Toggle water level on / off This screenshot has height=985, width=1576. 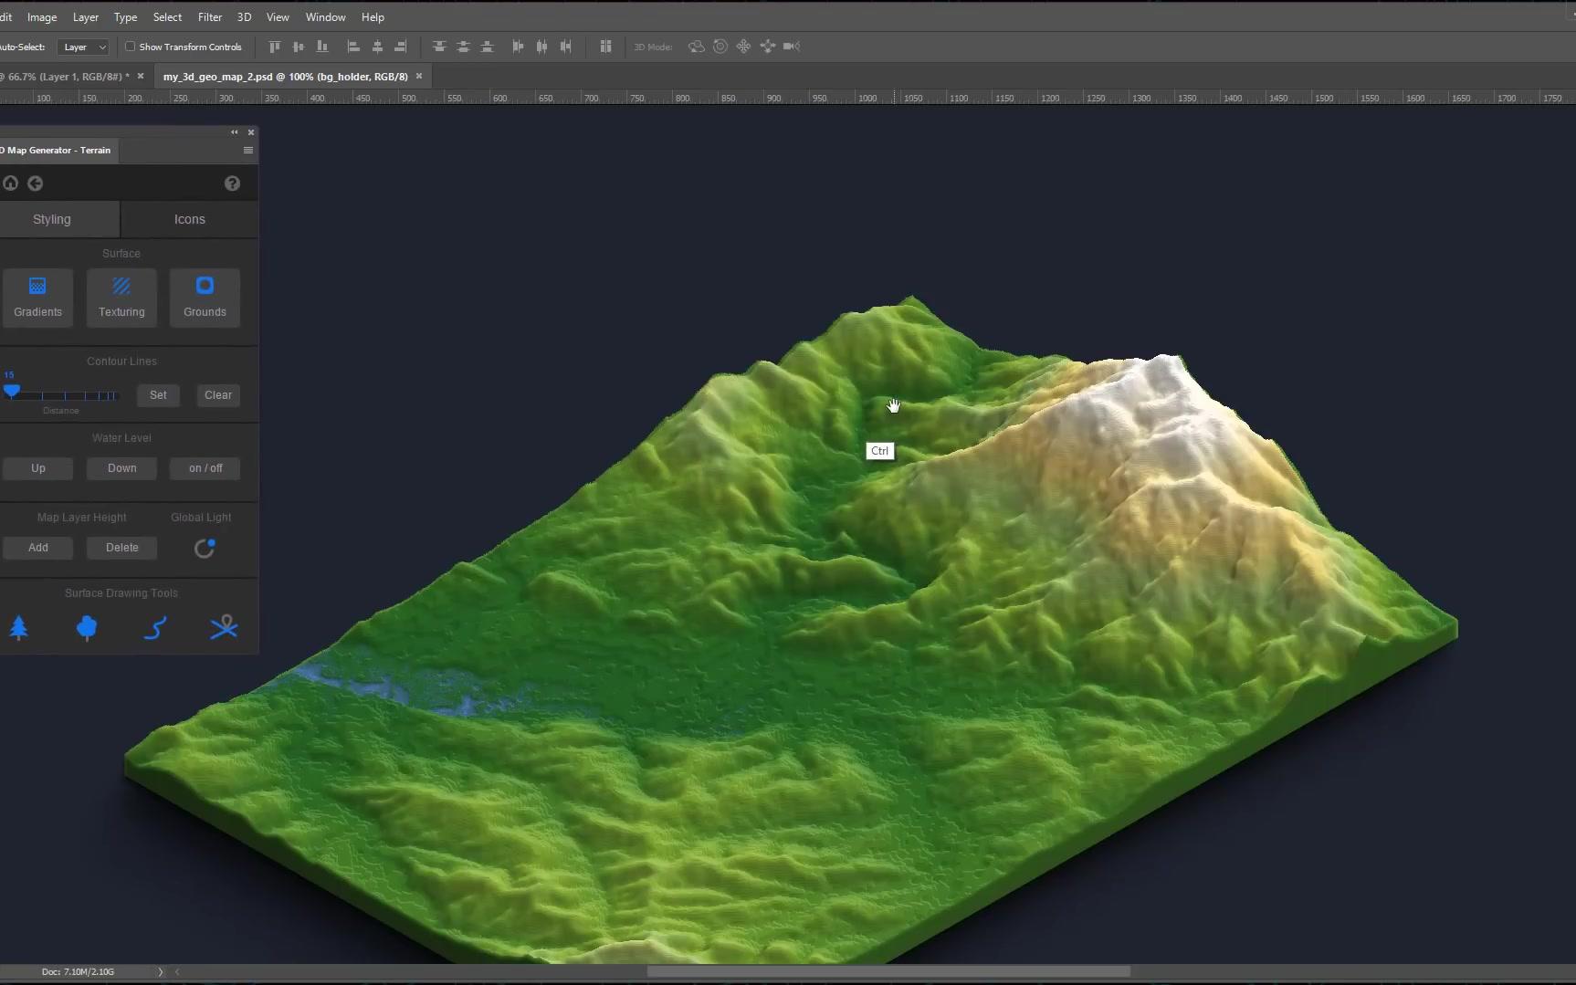click(204, 467)
